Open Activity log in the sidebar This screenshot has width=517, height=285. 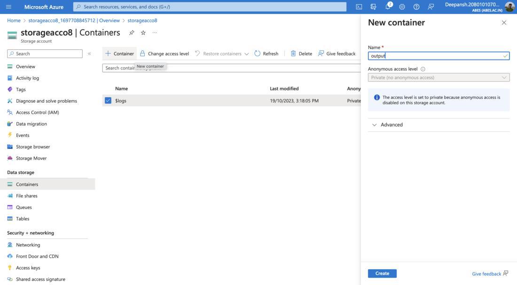point(27,78)
